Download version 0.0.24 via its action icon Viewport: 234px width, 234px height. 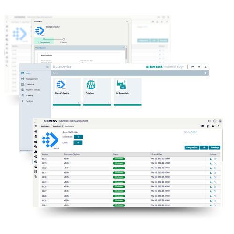211,205
